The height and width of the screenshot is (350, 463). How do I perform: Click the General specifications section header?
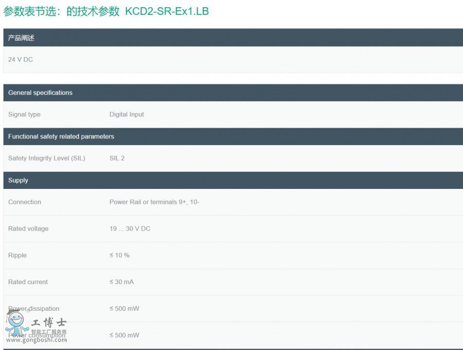233,93
